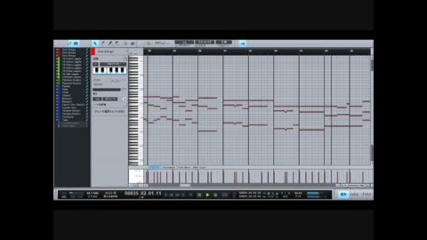The image size is (427, 240).
Task: Click the highlighted Edit view button
Action: pos(343,194)
